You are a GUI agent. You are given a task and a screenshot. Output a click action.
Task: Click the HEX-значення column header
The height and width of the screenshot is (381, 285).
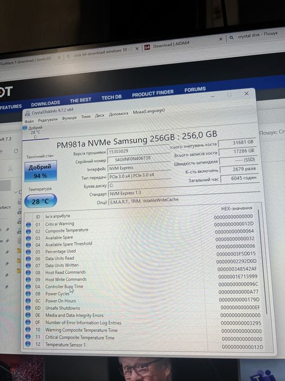pos(237,208)
